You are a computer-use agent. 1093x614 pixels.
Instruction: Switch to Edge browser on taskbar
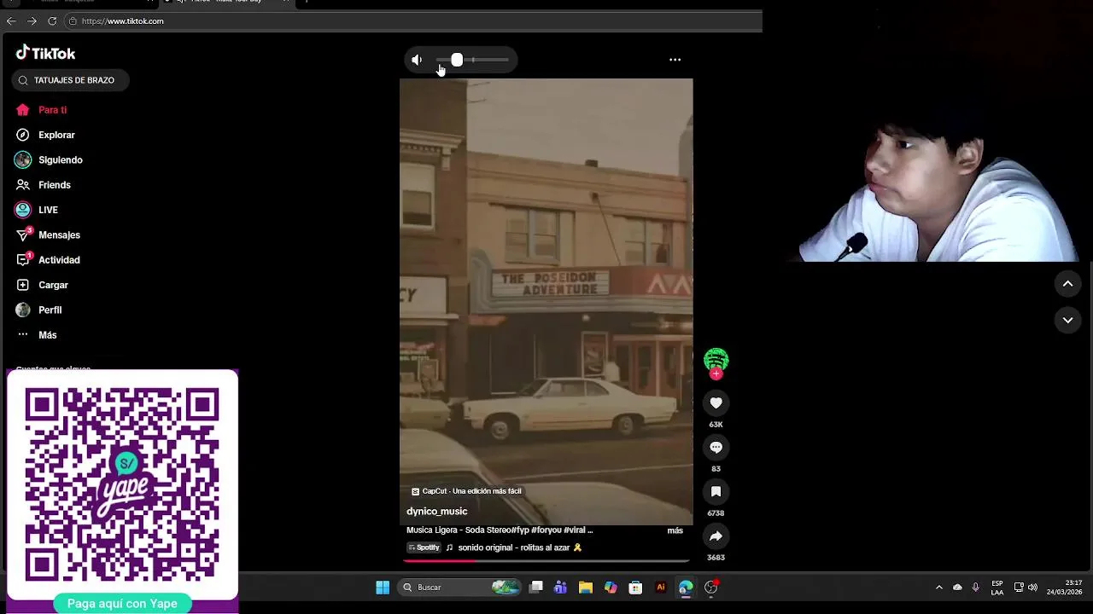click(x=686, y=588)
